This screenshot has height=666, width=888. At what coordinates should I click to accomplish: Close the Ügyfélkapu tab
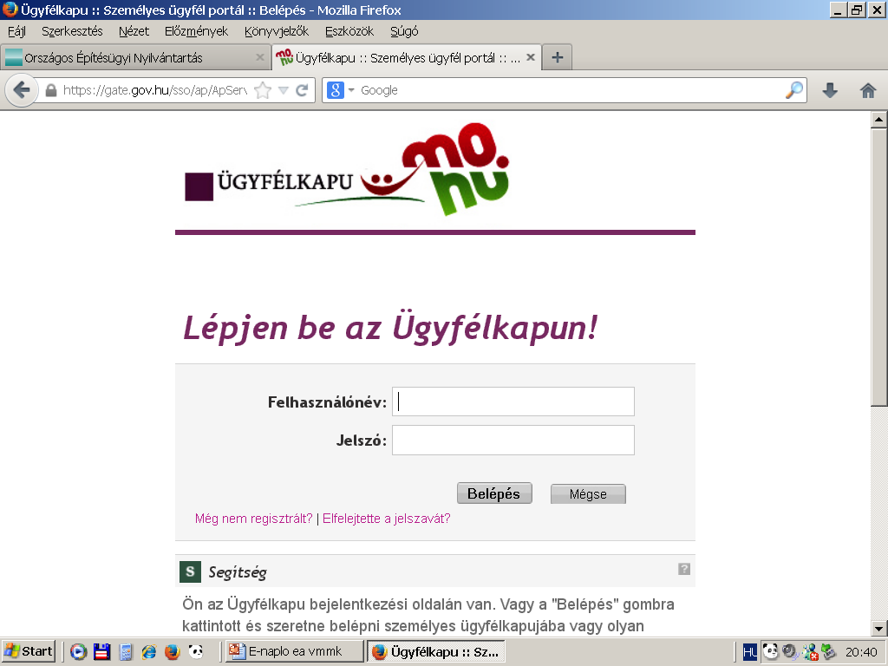[531, 57]
